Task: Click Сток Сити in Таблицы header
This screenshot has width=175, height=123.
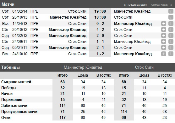Action: (144, 67)
